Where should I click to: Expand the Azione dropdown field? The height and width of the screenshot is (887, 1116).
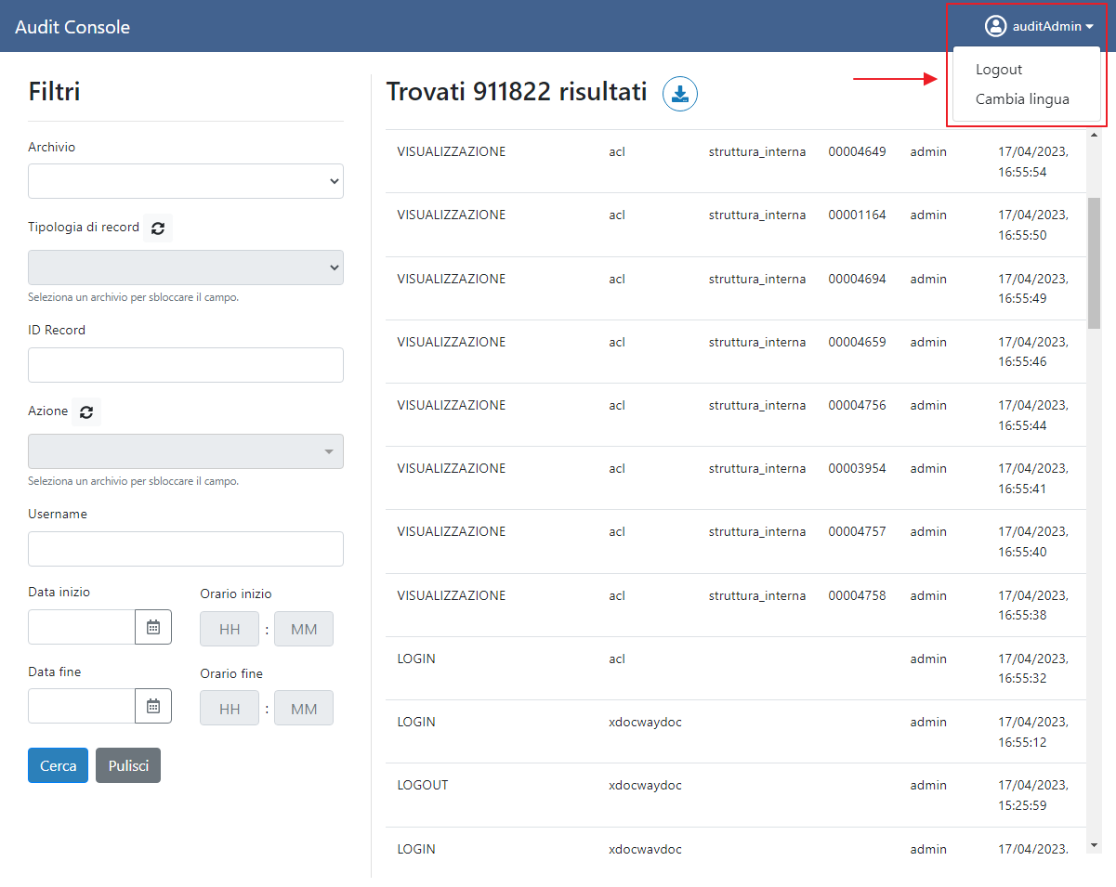click(x=186, y=451)
